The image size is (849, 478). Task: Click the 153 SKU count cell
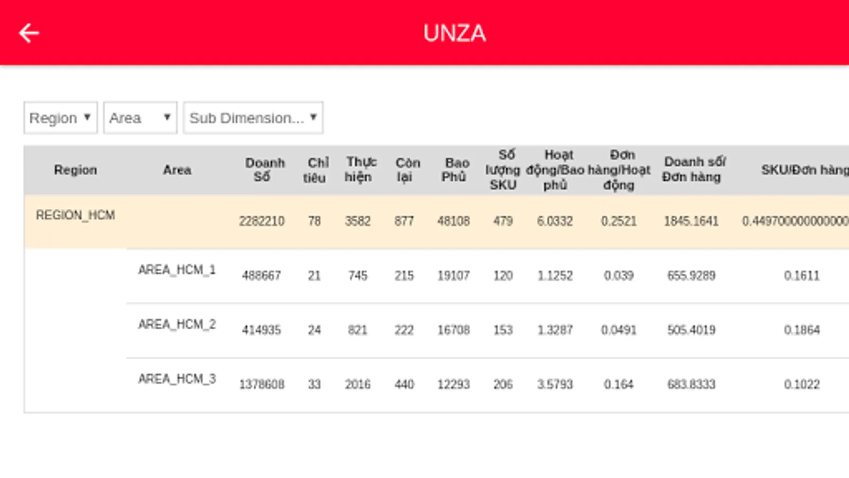pos(503,330)
